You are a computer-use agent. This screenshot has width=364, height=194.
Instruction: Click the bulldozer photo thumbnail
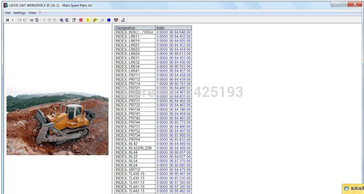(x=58, y=121)
